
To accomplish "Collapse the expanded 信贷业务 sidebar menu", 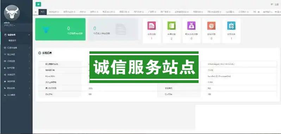I will [17, 35].
